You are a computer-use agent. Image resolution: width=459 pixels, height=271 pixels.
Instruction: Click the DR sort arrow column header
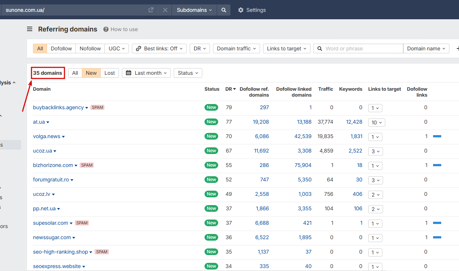coord(230,89)
